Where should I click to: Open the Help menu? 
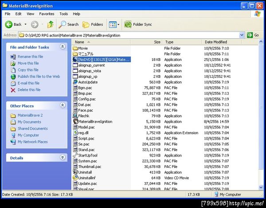pos(77,14)
